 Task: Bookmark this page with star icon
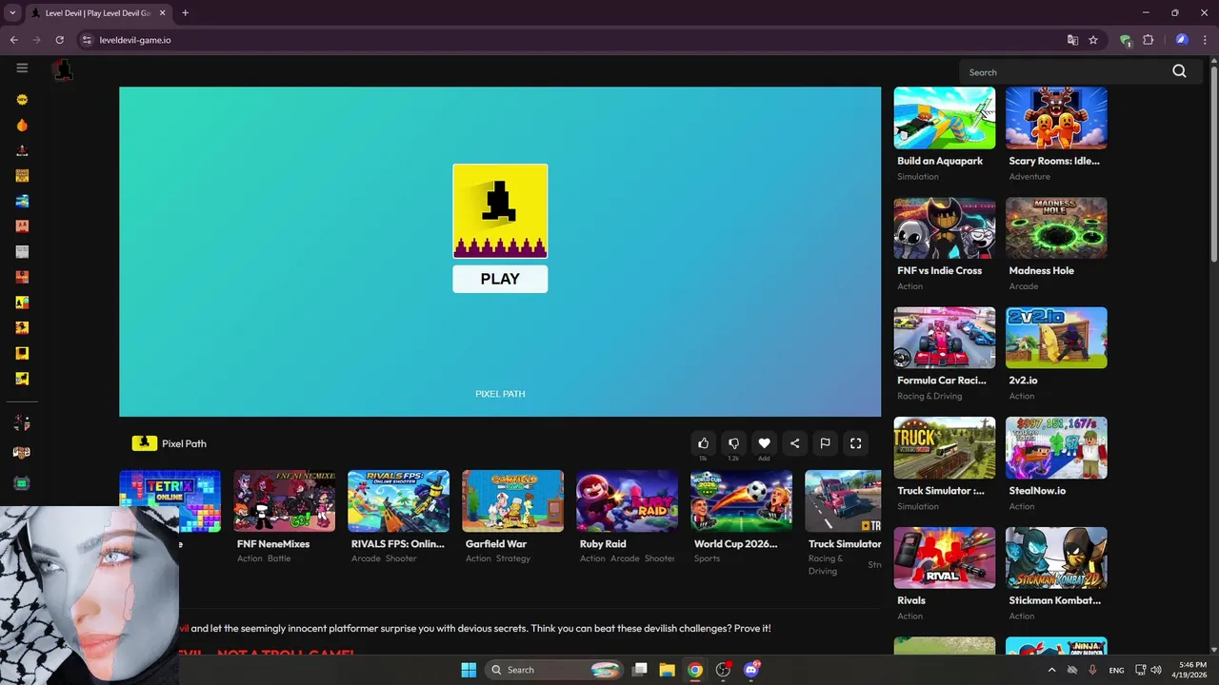point(1093,40)
